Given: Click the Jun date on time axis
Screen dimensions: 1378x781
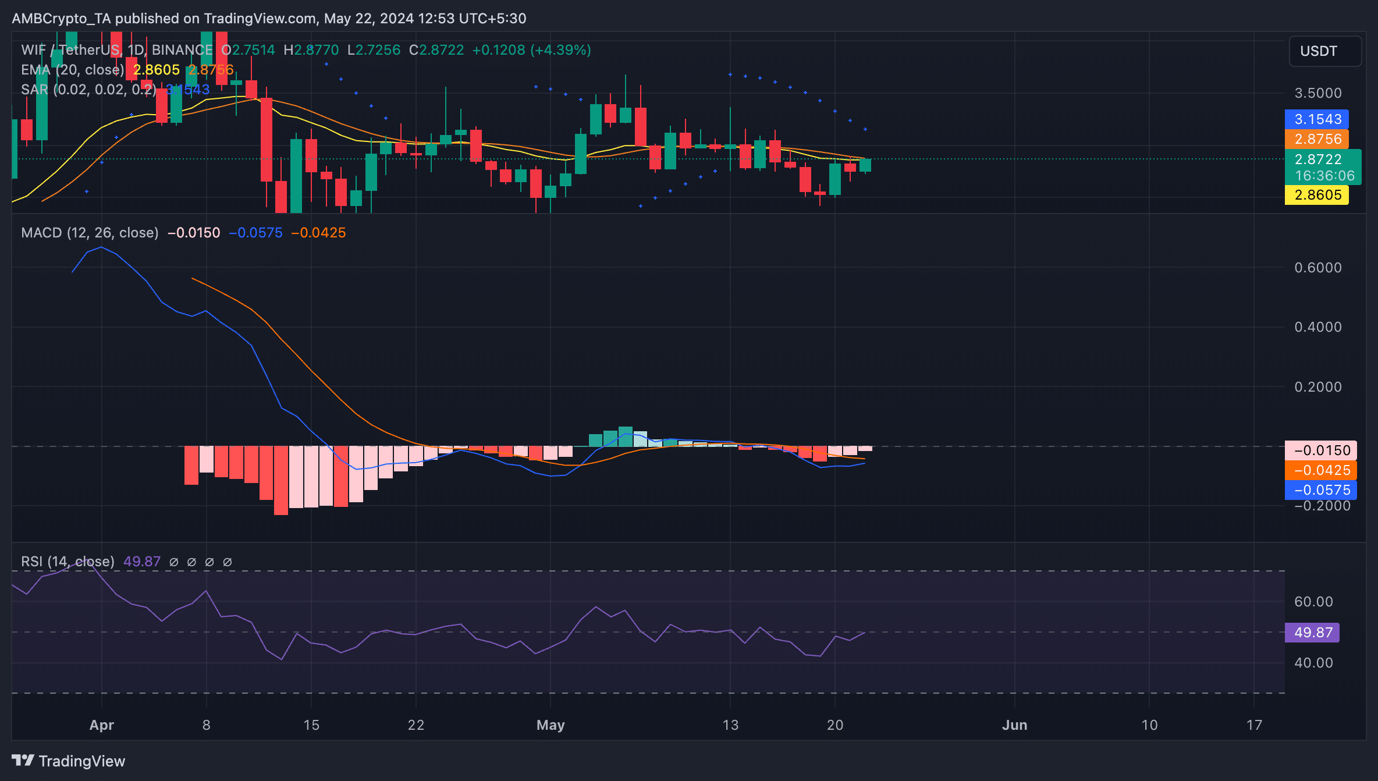Looking at the screenshot, I should 1015,725.
